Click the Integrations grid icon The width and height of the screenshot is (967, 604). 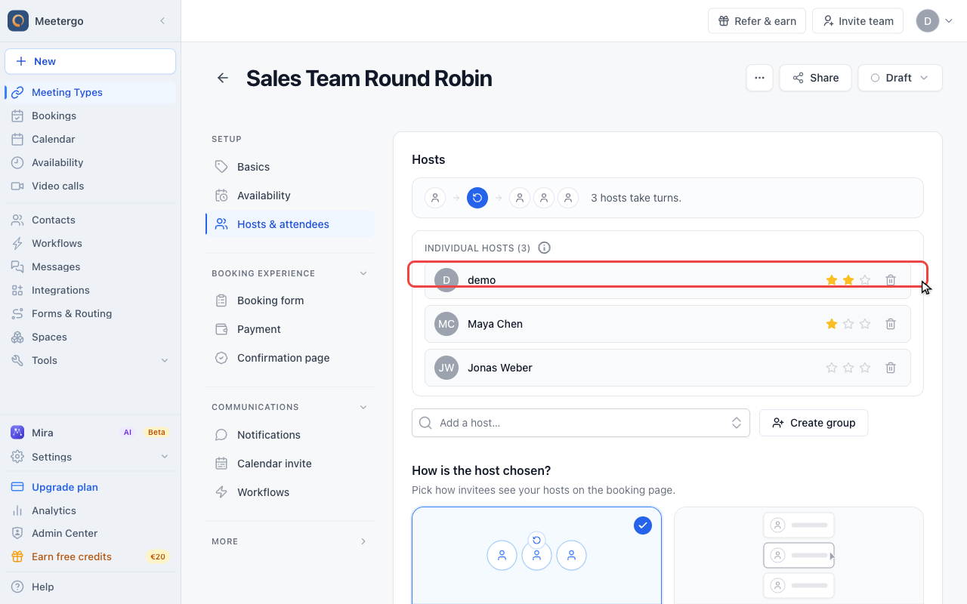[17, 290]
